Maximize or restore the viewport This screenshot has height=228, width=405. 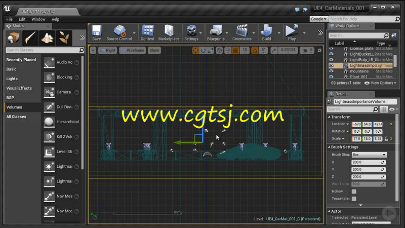pyautogui.click(x=319, y=50)
